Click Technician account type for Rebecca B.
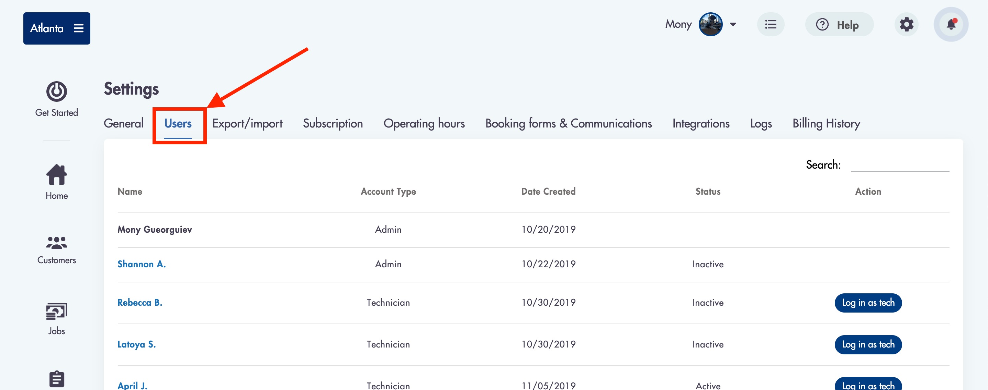Image resolution: width=988 pixels, height=390 pixels. (388, 302)
